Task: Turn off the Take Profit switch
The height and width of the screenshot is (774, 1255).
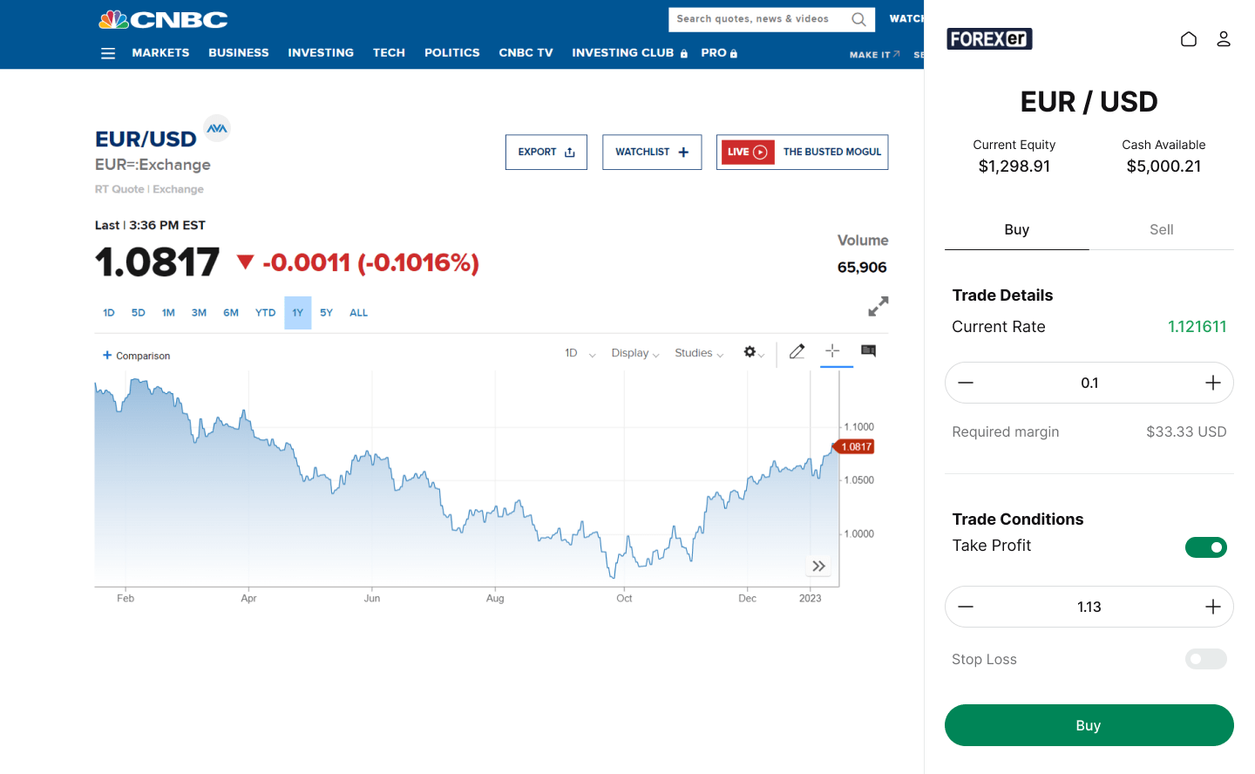Action: coord(1206,547)
